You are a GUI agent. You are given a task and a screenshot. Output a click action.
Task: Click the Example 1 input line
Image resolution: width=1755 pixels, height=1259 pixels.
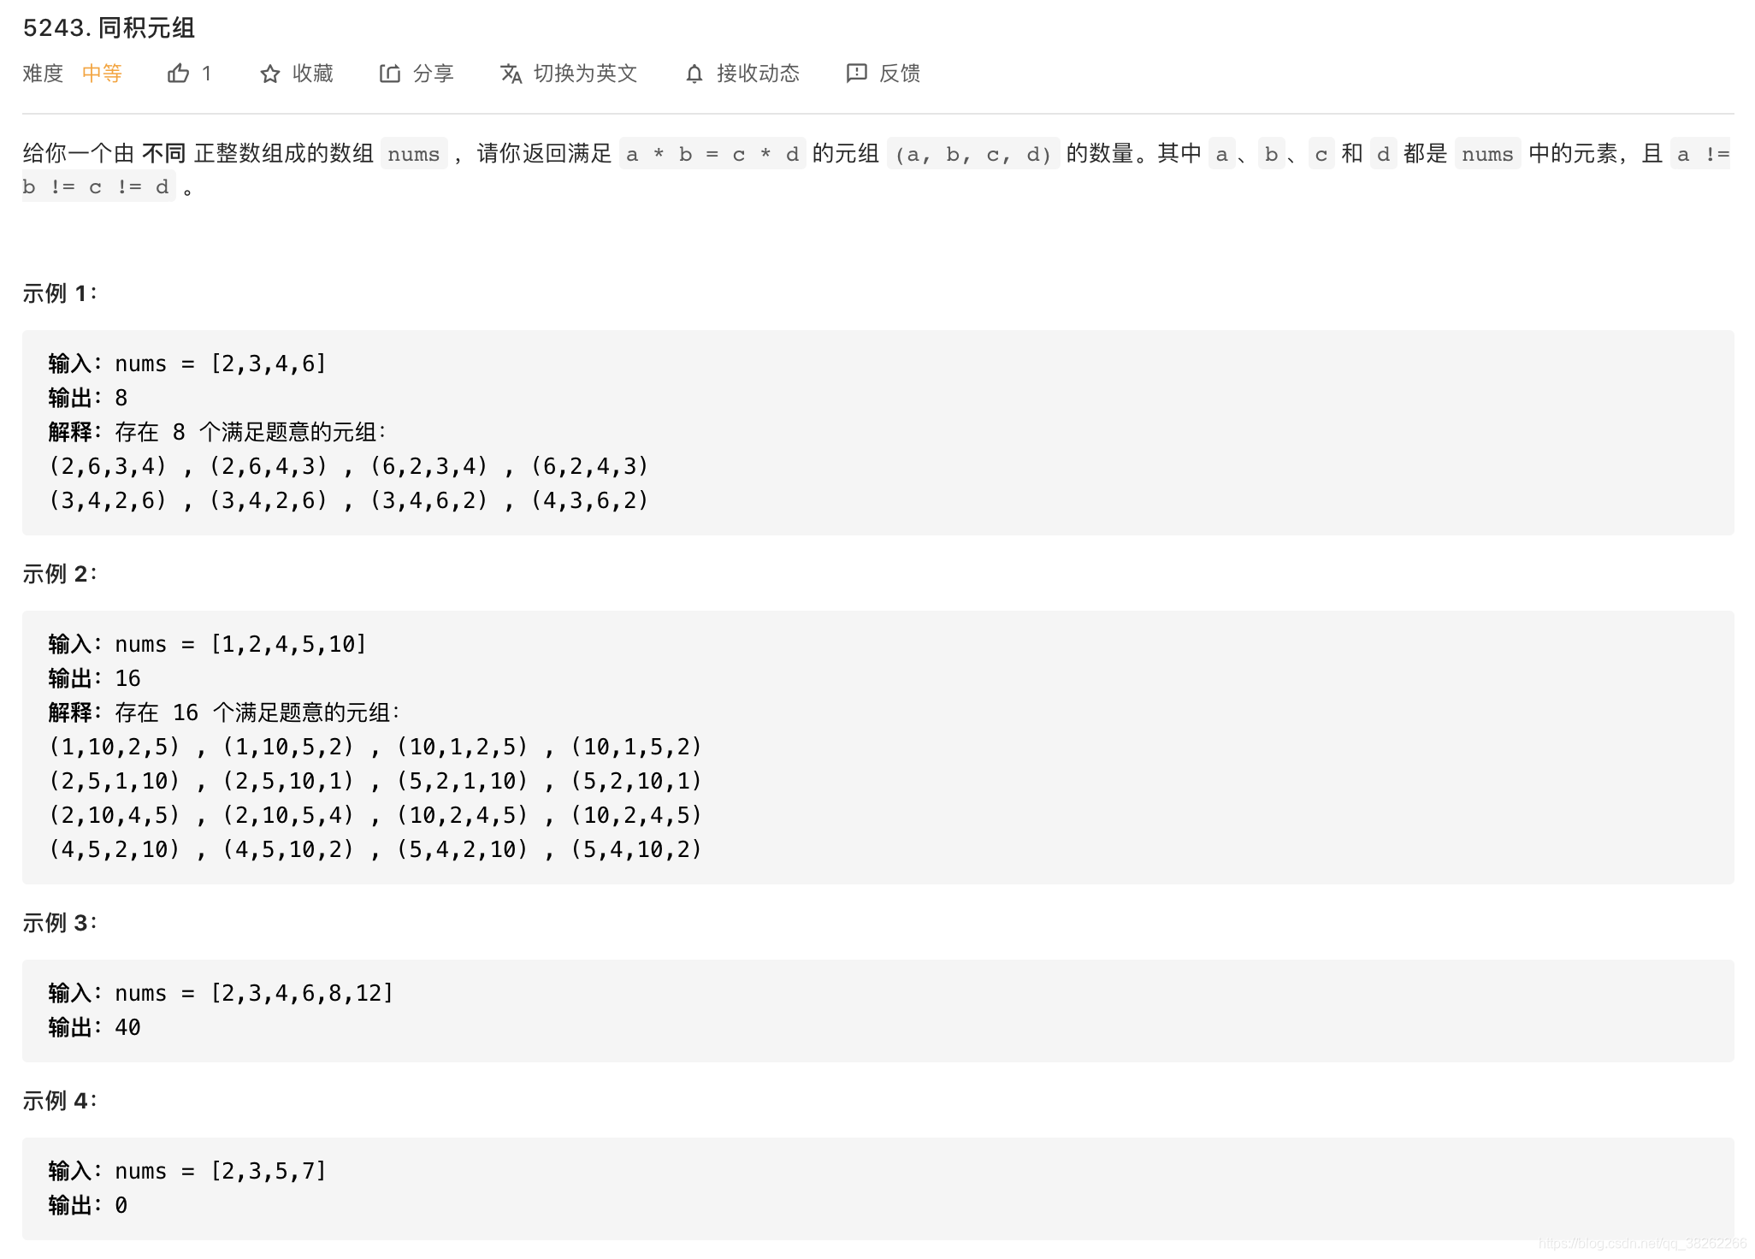point(187,364)
